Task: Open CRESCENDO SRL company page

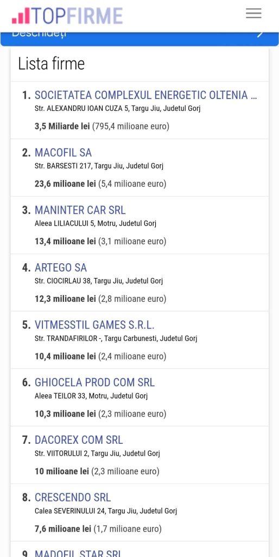Action: [73, 497]
